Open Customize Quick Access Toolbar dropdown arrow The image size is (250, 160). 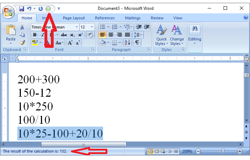pos(59,8)
